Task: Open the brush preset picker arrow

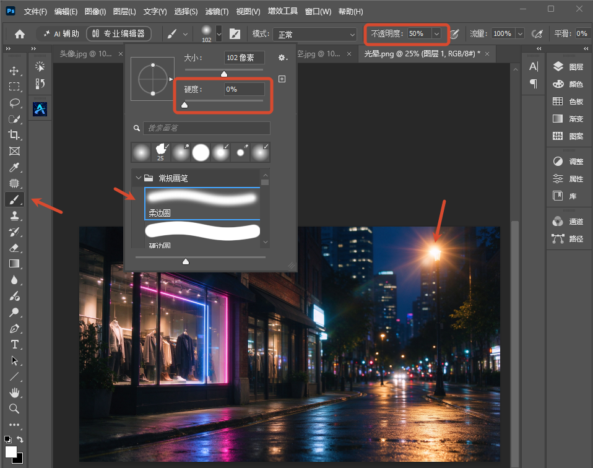Action: [219, 34]
